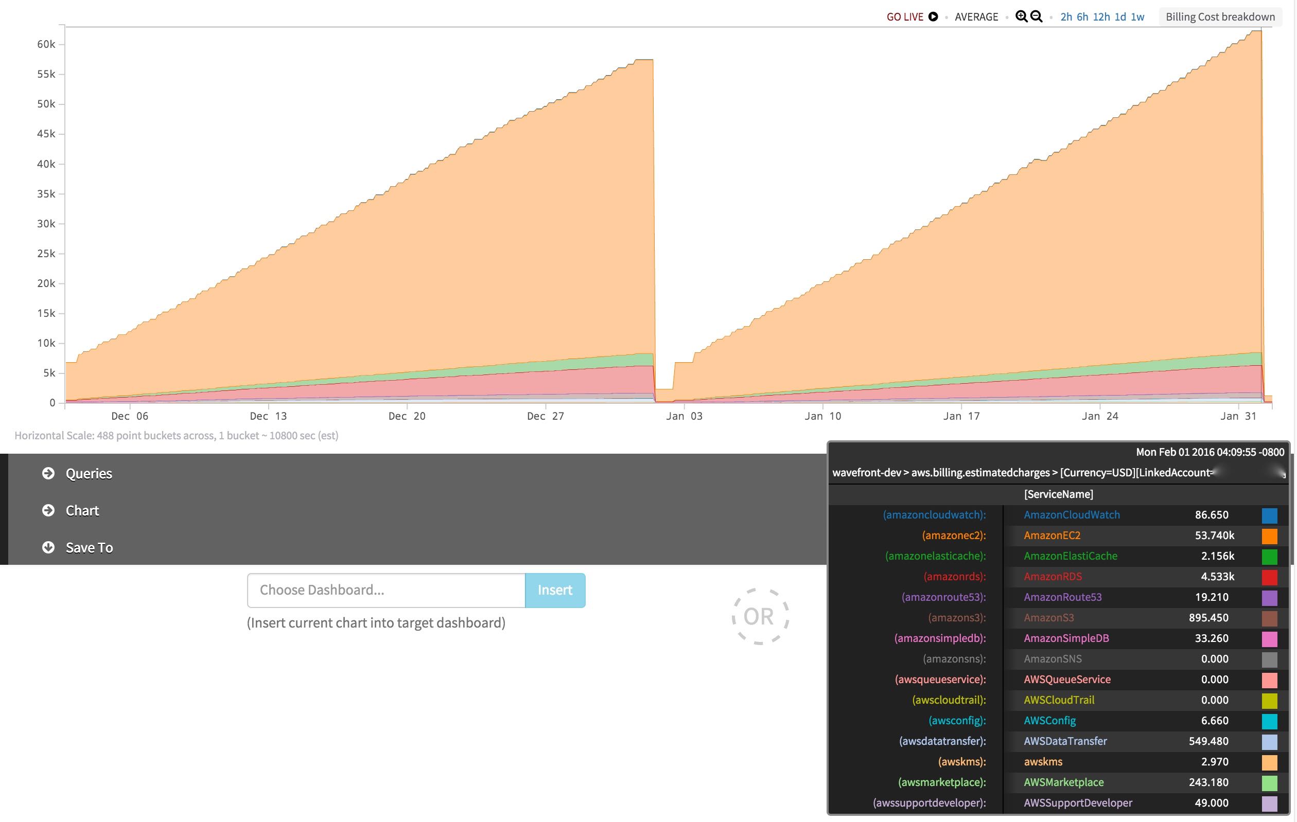Image resolution: width=1297 pixels, height=822 pixels.
Task: Click the awskms light orange swatch
Action: 1270,763
